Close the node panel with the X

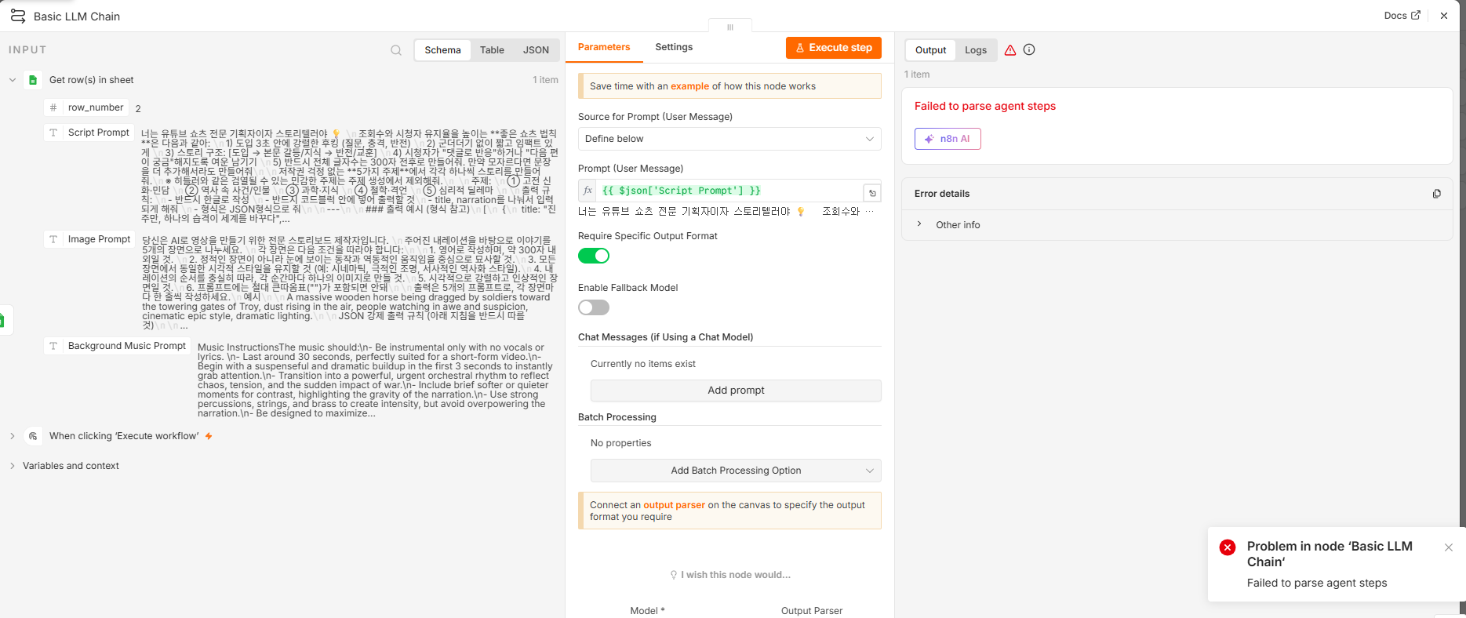tap(1444, 16)
